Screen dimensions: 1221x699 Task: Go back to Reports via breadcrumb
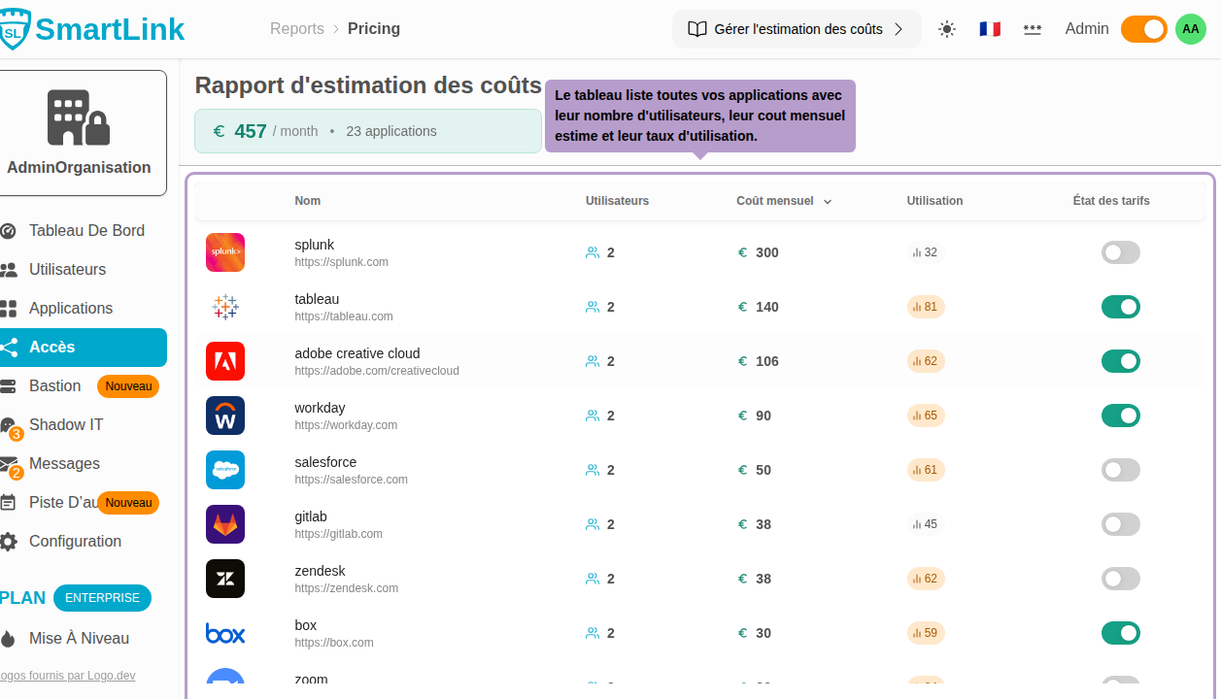coord(297,28)
